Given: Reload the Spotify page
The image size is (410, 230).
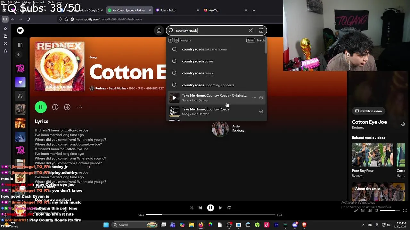Looking at the screenshot, I should pyautogui.click(x=28, y=19).
